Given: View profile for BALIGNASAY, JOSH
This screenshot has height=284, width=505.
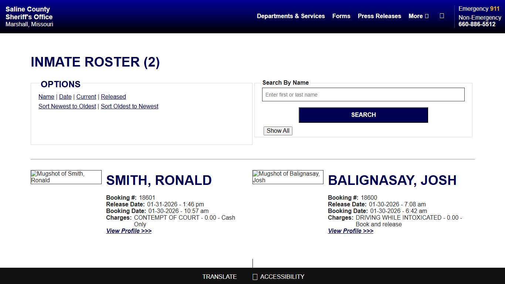Looking at the screenshot, I should coord(350,231).
